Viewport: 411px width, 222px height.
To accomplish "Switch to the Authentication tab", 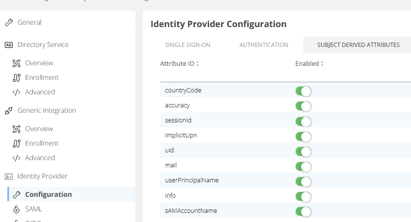I will 264,45.
